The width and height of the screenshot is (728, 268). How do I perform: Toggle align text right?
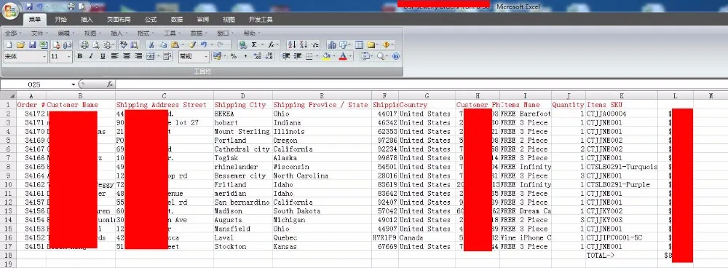138,56
